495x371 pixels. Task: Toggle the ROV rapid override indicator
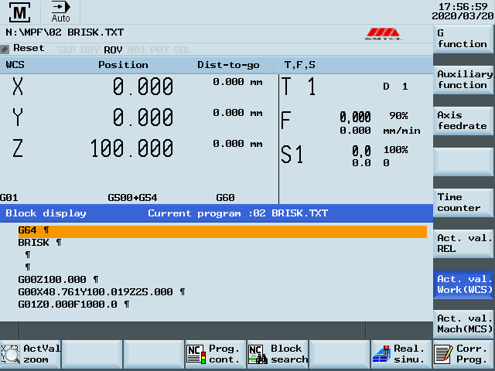point(113,49)
